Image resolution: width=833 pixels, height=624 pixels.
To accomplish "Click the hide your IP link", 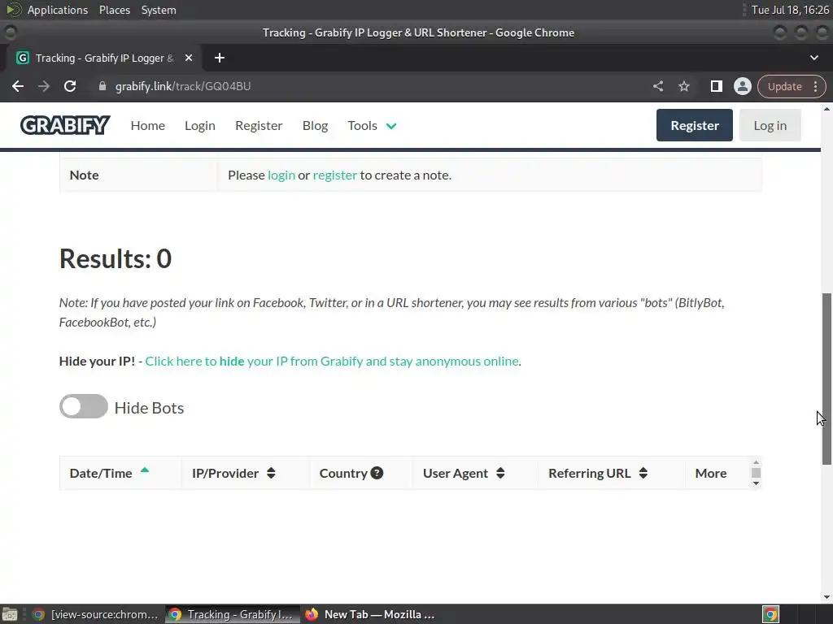I will (x=333, y=361).
